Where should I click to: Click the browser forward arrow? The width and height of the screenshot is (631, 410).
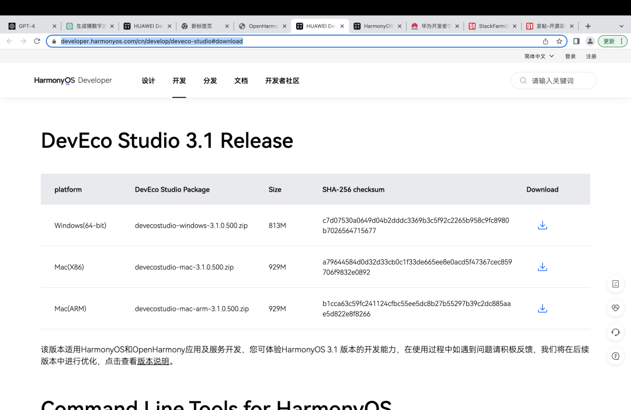pyautogui.click(x=23, y=41)
